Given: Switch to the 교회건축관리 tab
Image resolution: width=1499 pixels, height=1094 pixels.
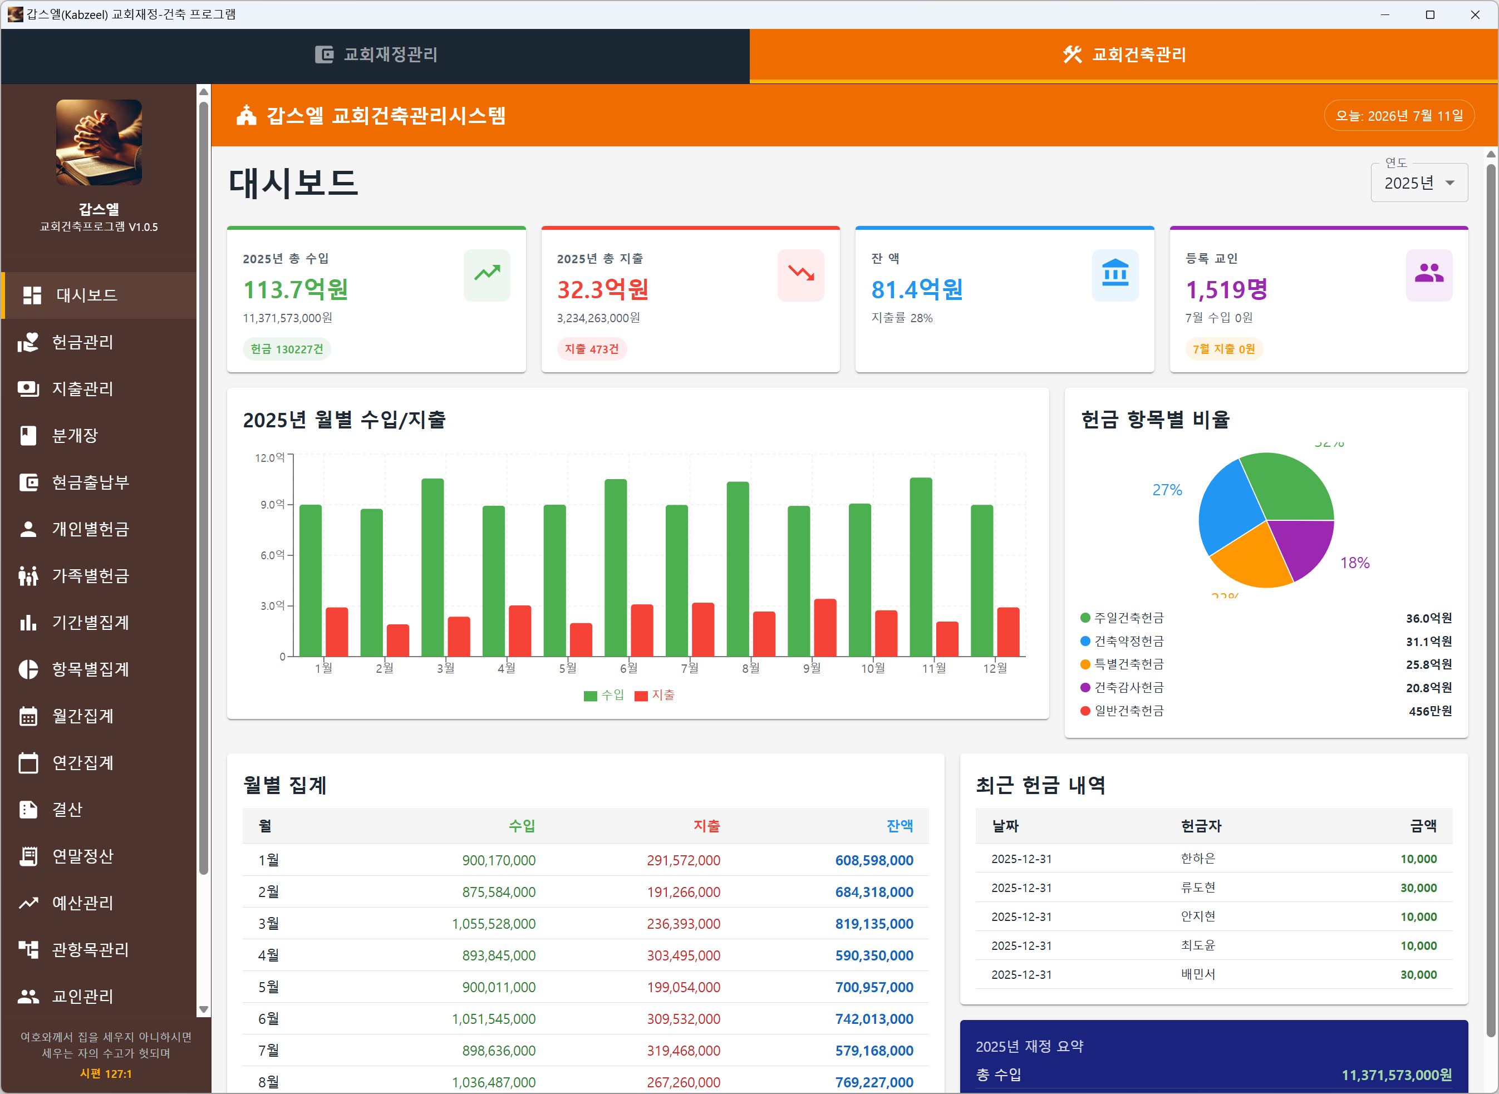Looking at the screenshot, I should click(x=1123, y=55).
